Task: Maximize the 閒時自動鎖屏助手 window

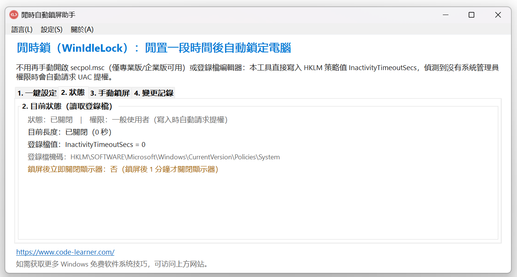Action: point(472,15)
